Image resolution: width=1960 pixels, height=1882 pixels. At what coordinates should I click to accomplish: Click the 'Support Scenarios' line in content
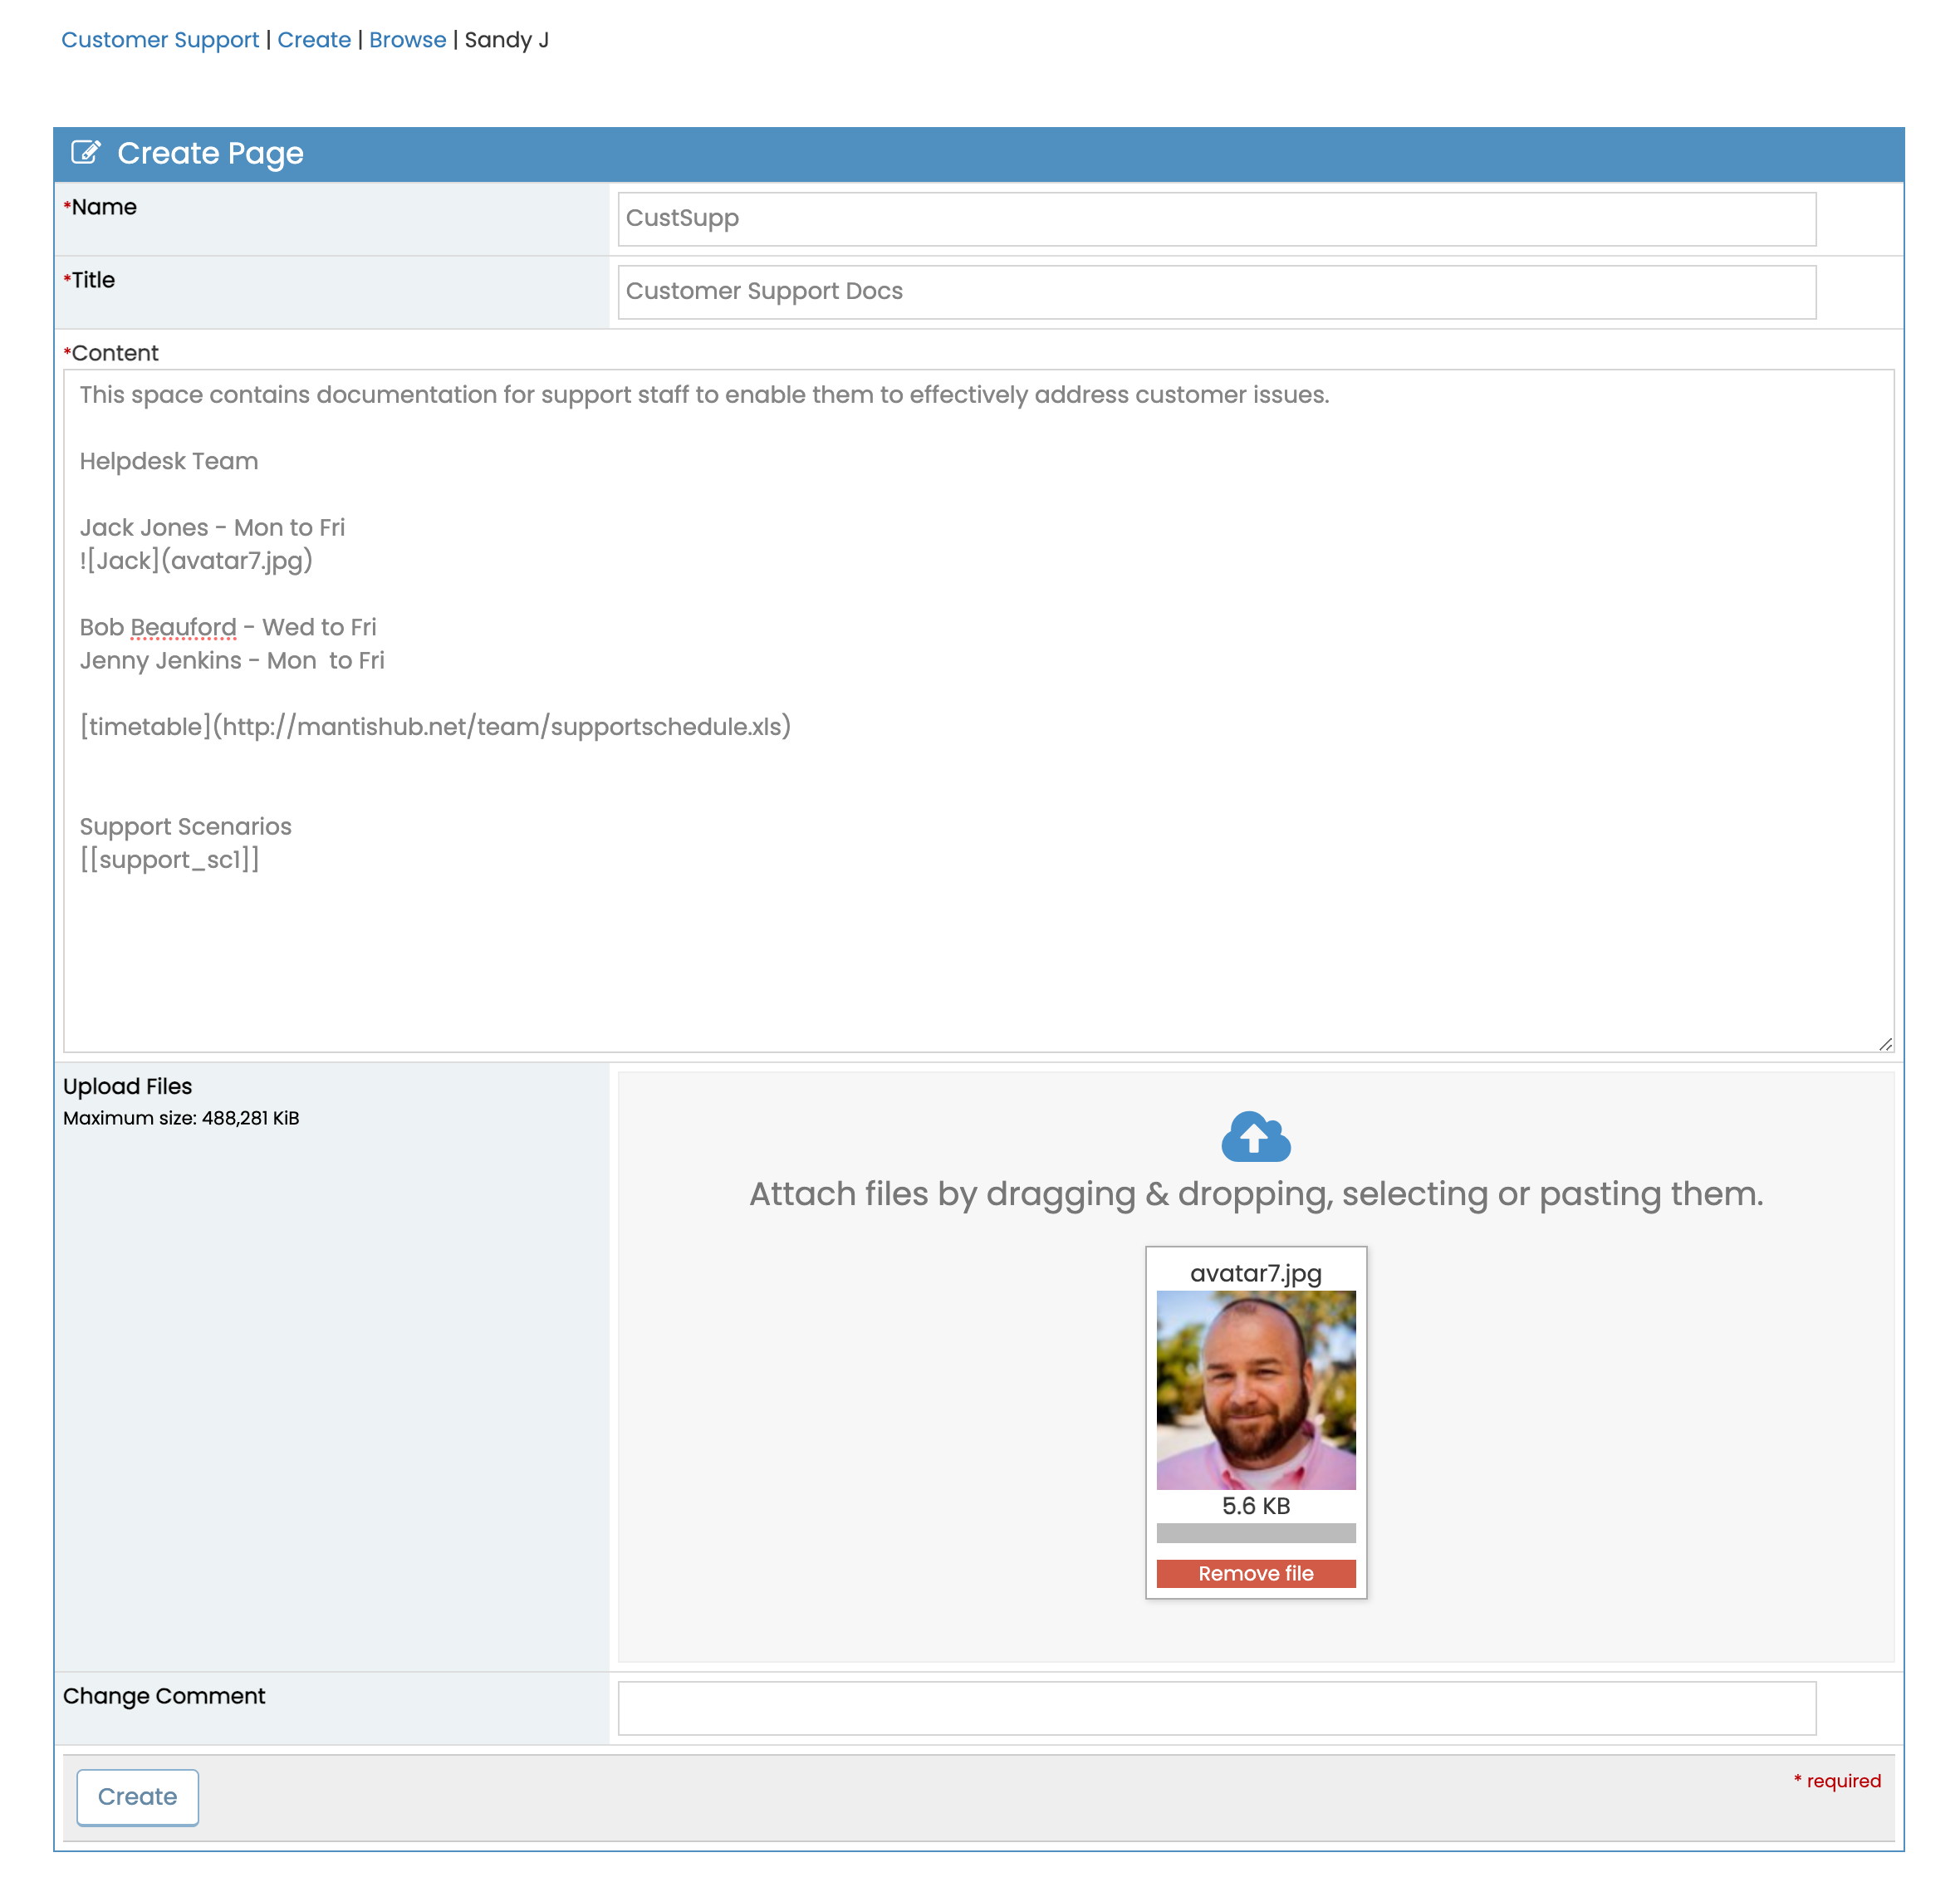tap(186, 827)
